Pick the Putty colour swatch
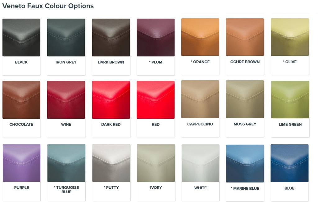The height and width of the screenshot is (202, 318). pyautogui.click(x=111, y=163)
